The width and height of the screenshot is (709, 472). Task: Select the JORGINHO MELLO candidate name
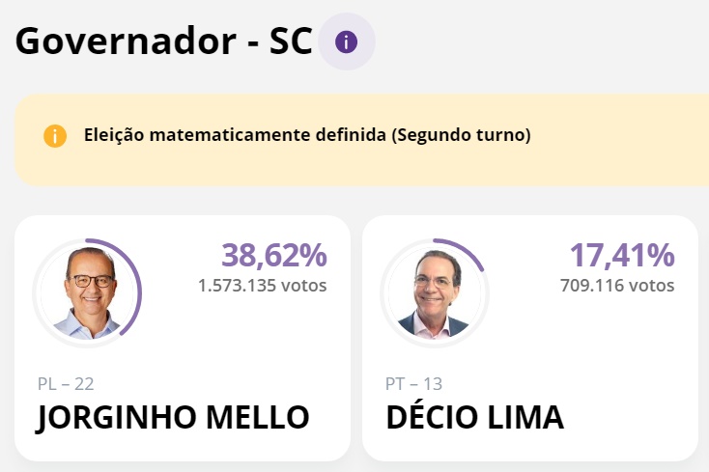(x=174, y=418)
